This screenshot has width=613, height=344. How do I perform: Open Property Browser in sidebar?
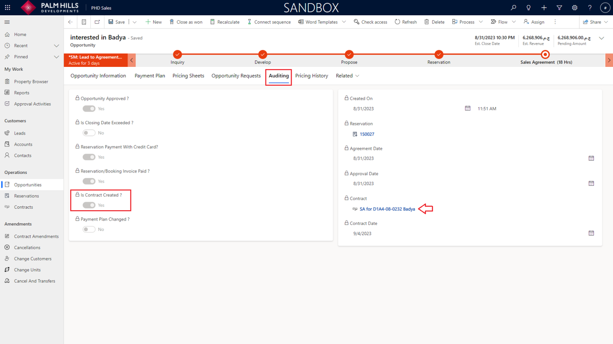tap(31, 82)
